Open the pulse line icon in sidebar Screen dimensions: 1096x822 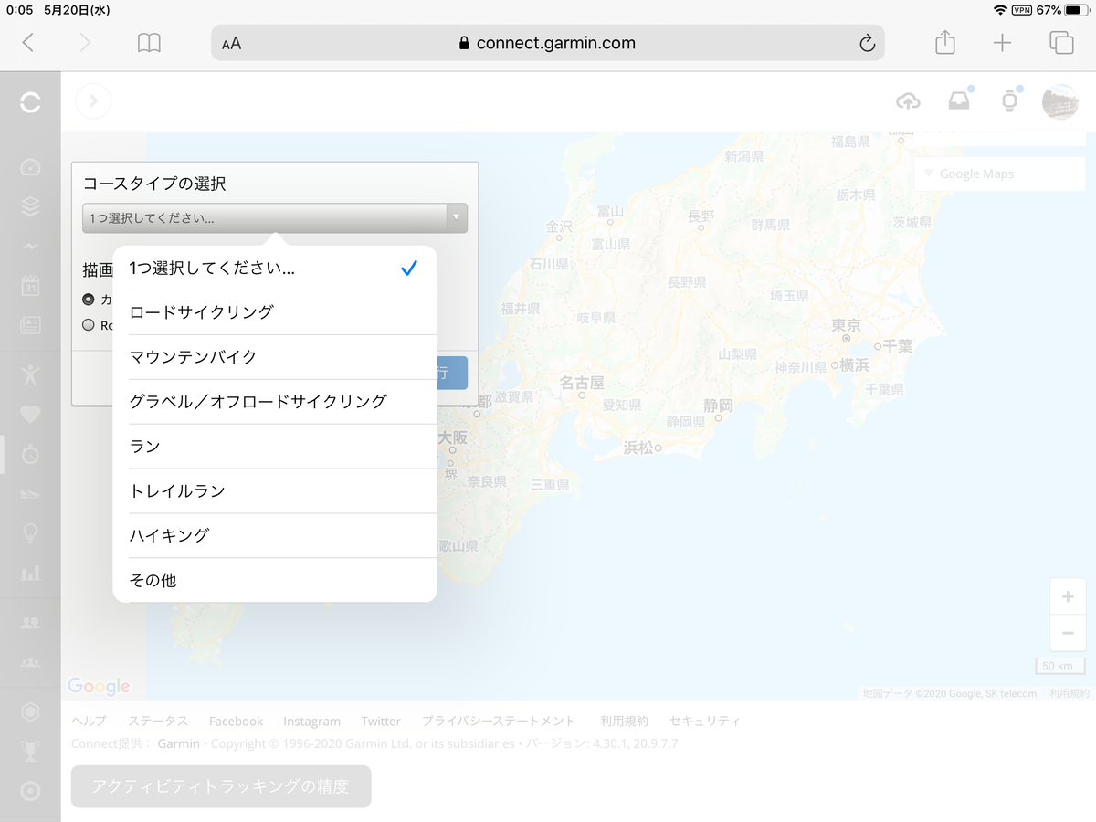(x=30, y=246)
